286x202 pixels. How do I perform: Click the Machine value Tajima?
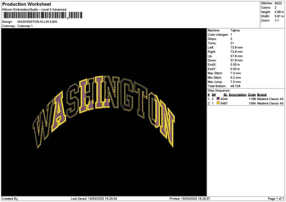(x=235, y=30)
